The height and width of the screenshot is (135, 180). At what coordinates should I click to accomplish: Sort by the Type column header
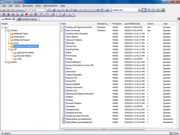pos(169,24)
